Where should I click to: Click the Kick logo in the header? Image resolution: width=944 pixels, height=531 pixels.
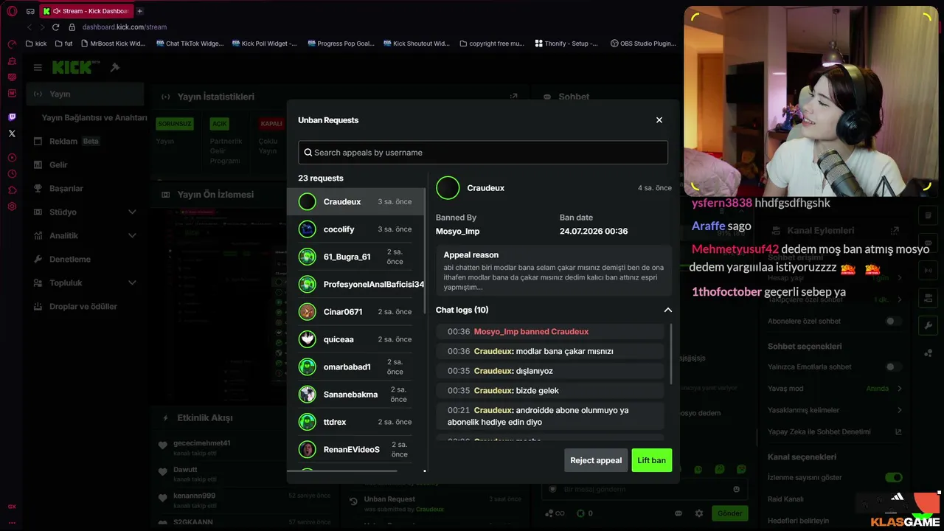[x=72, y=67]
